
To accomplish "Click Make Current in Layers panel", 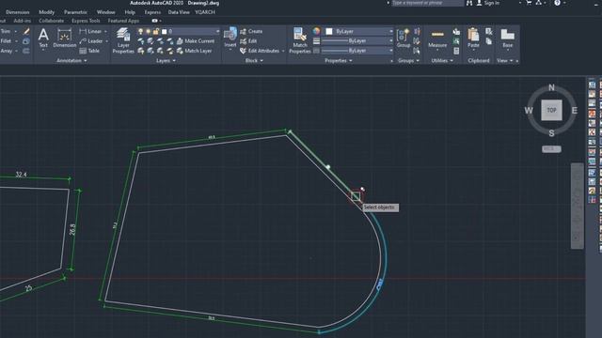I will click(196, 41).
